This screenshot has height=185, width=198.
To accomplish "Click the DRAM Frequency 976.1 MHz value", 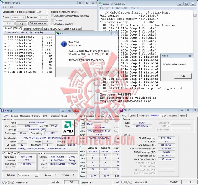I will click(166, 138).
